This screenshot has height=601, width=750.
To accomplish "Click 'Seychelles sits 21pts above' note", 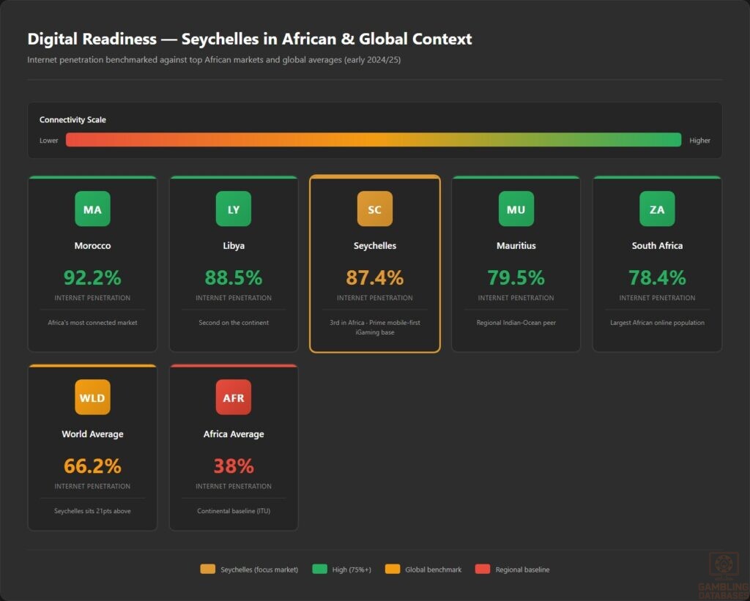I will coord(92,511).
